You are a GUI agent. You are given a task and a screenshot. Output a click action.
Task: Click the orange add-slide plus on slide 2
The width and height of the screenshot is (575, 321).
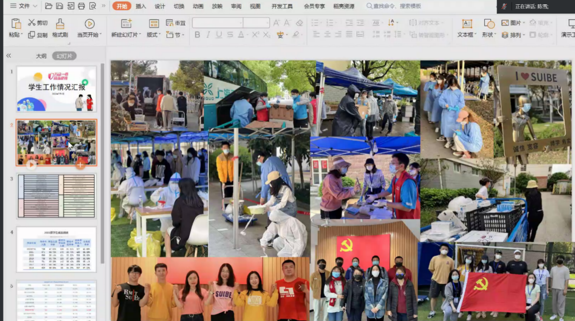click(80, 164)
